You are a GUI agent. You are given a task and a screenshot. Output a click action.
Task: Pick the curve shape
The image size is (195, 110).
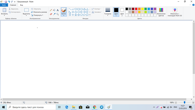73,9
